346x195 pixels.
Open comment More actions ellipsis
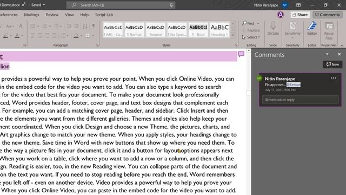(334, 78)
